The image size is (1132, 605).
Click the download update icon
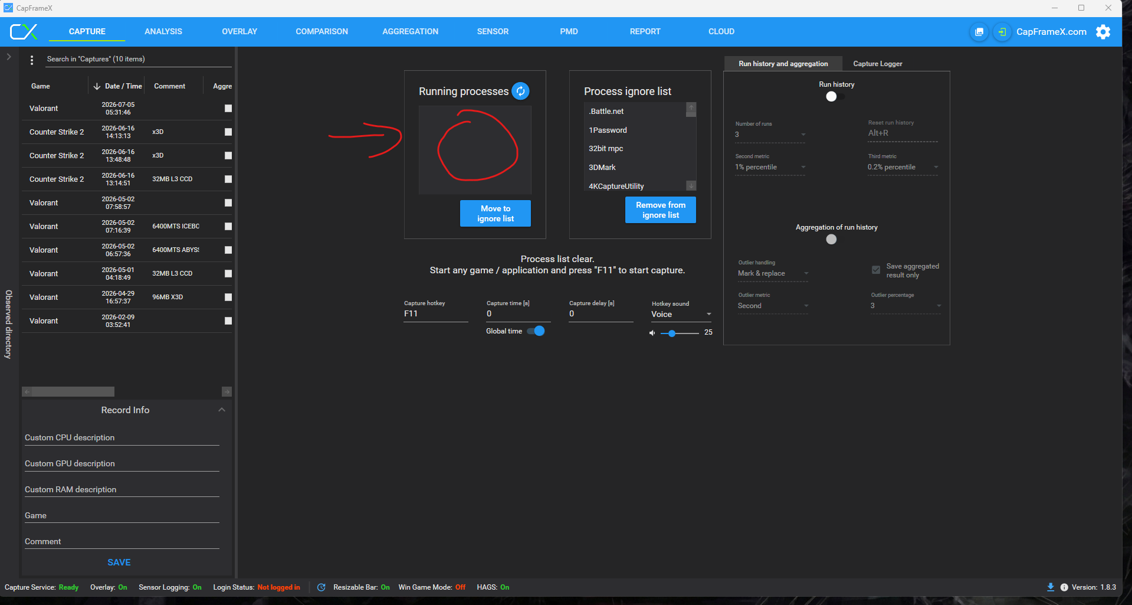coord(1051,587)
